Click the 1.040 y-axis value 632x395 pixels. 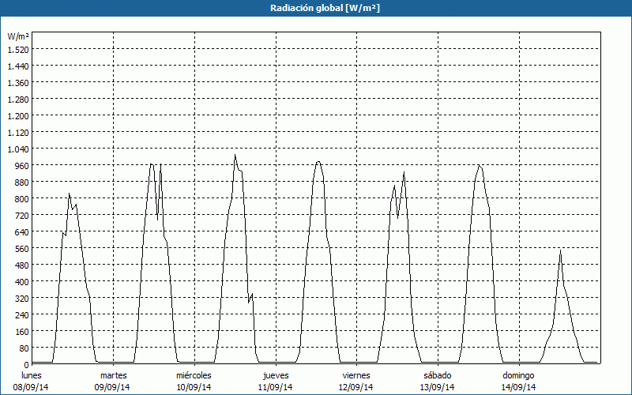(x=18, y=149)
